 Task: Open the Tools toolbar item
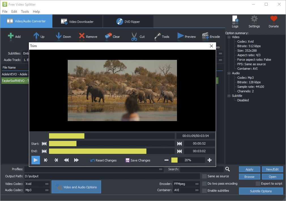click(x=162, y=37)
